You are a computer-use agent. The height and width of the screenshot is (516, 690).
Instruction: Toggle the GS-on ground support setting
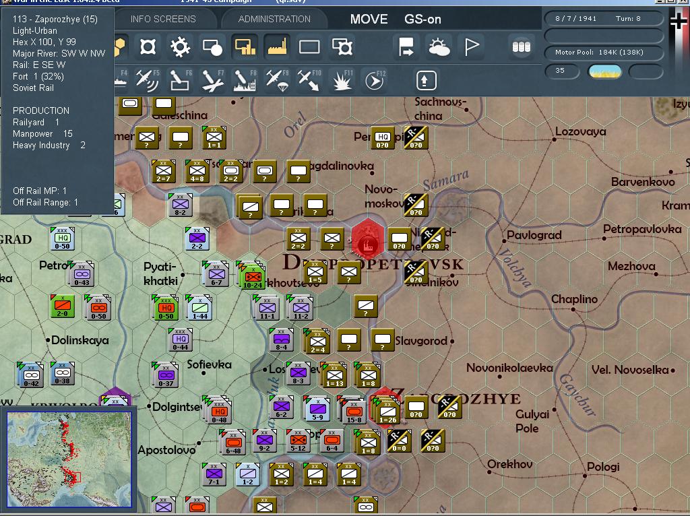[422, 19]
